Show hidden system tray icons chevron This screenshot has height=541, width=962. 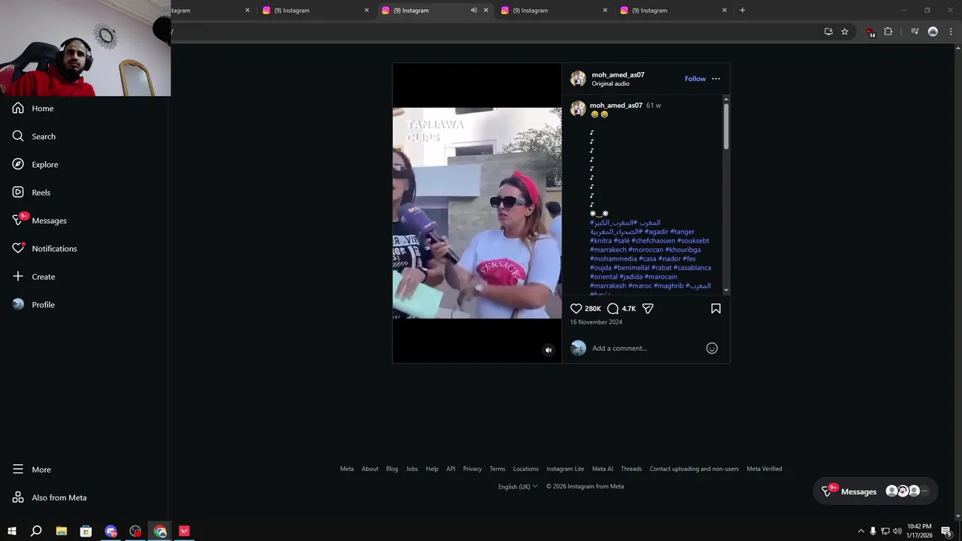(x=861, y=531)
